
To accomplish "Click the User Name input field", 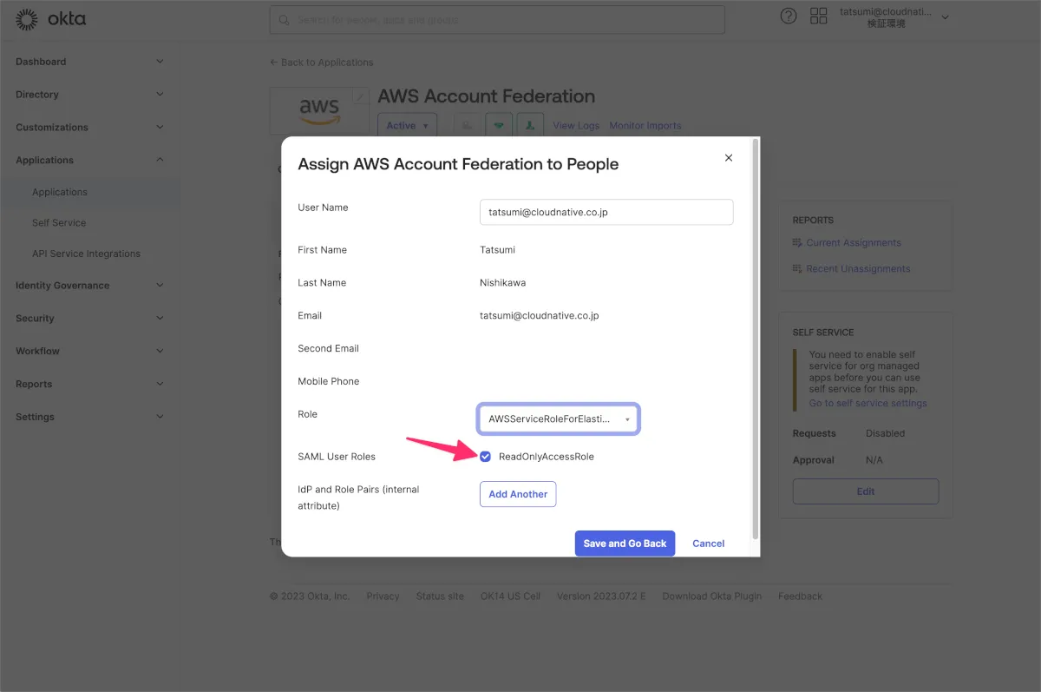I will coord(606,212).
